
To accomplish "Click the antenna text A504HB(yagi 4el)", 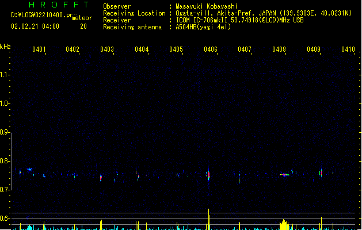I will pos(203,27).
